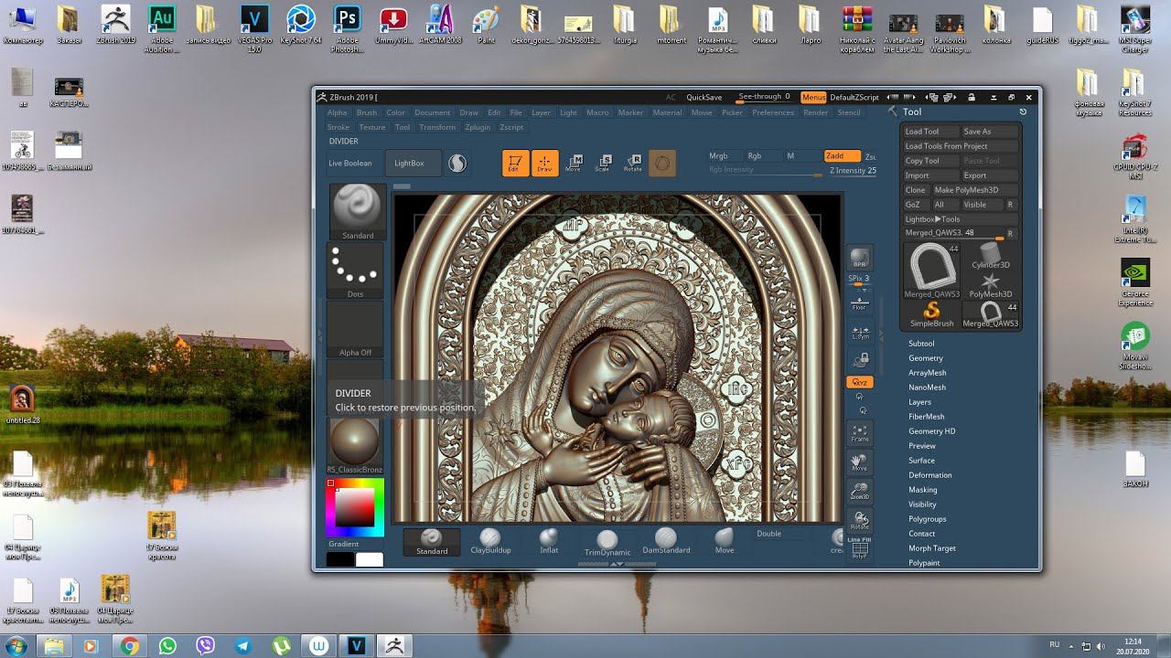
Task: Choose the DamStandard brush
Action: pos(666,540)
